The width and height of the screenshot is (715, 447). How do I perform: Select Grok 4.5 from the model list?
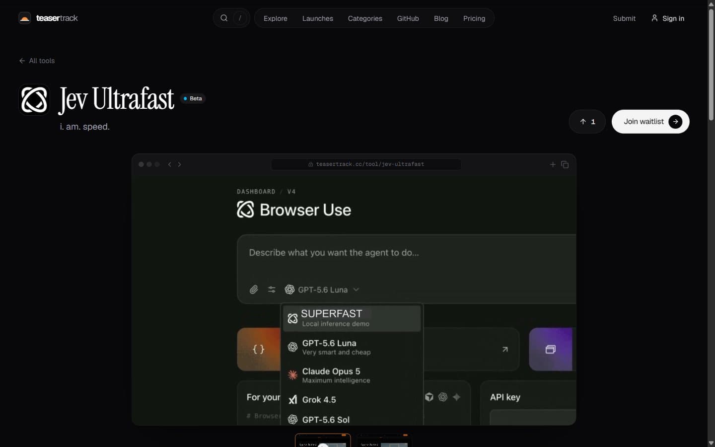352,400
